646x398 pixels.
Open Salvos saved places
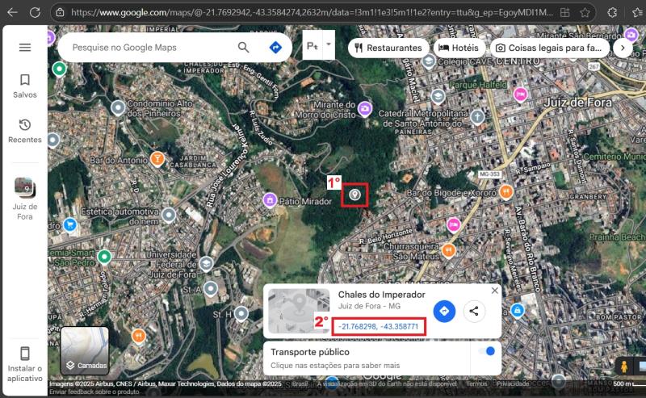coord(25,86)
